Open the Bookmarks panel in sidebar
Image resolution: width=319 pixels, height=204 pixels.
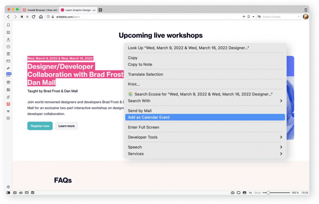pos(8,25)
